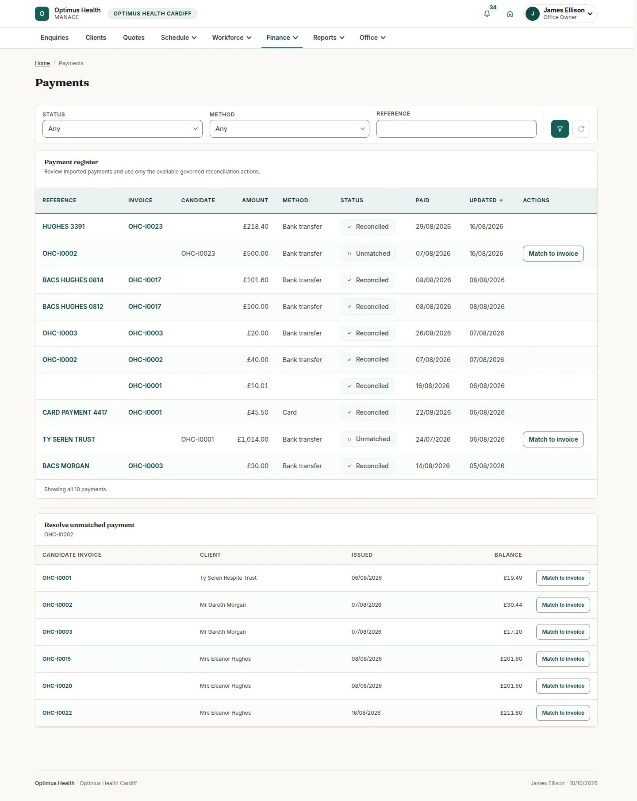Apply filters with the funnel button

pos(560,129)
